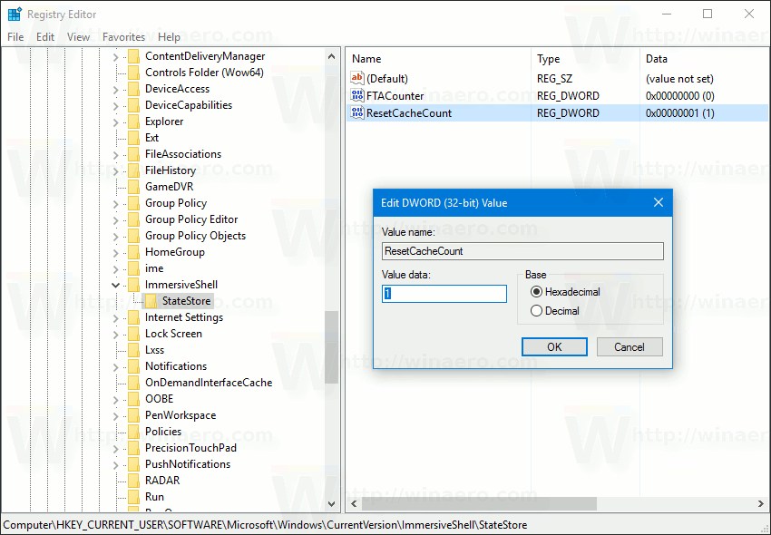Image resolution: width=771 pixels, height=535 pixels.
Task: Open the Favorites menu
Action: pos(123,37)
